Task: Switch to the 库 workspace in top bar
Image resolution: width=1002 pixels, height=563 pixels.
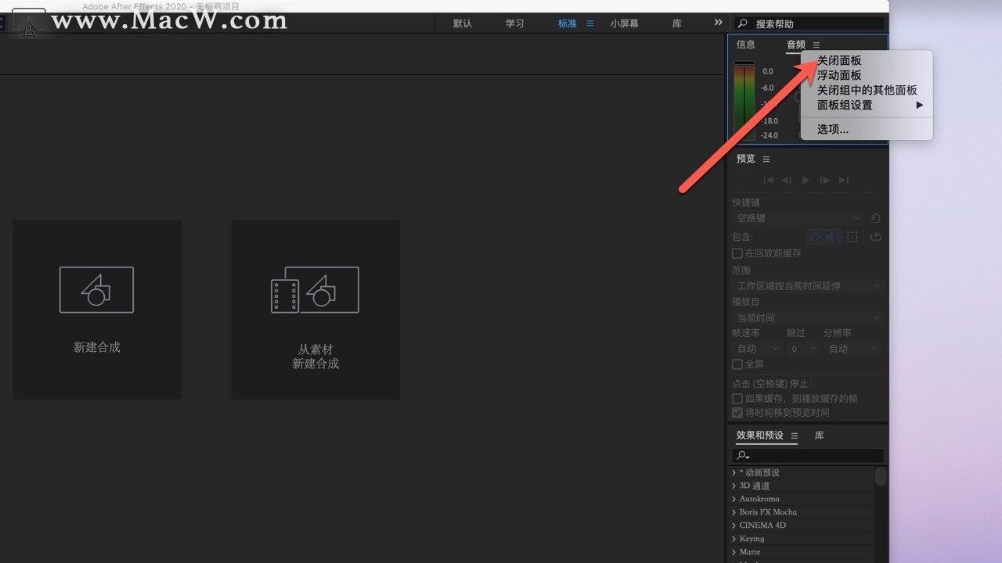Action: click(677, 23)
